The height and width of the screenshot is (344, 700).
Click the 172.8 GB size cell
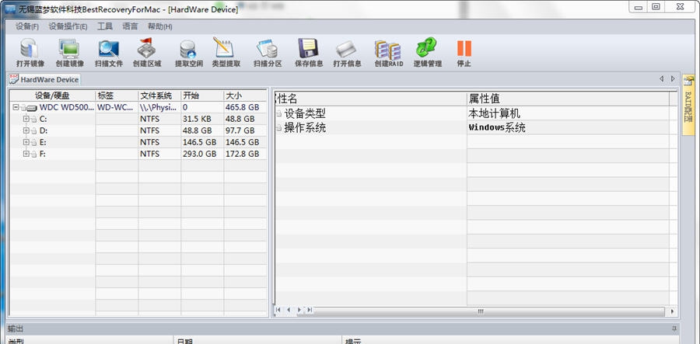(x=245, y=154)
